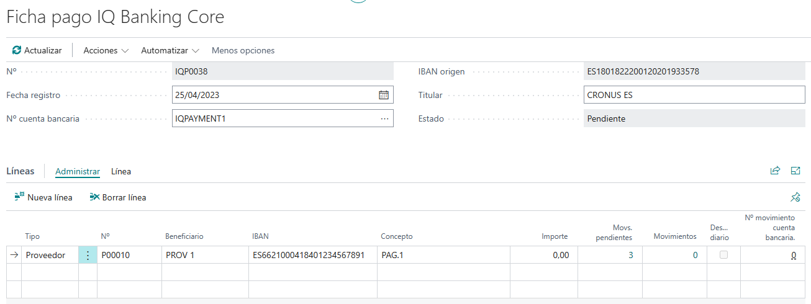Switch to the Administrar tab
Image resolution: width=811 pixels, height=304 pixels.
point(78,171)
